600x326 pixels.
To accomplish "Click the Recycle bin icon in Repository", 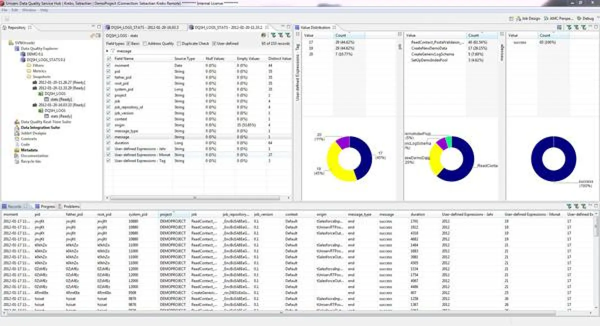I will pyautogui.click(x=17, y=161).
